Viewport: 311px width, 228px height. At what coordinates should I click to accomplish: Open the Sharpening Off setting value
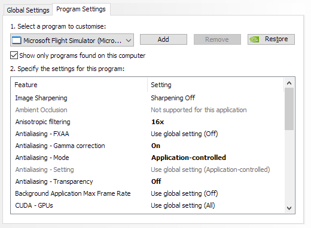tap(173, 98)
